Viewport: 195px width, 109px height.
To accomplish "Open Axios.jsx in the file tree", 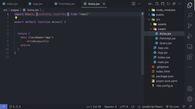I will pos(164,34).
